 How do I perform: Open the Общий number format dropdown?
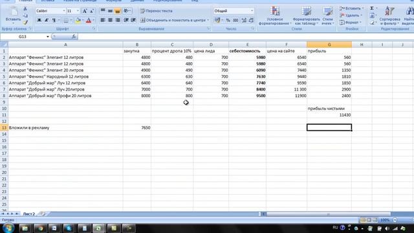click(x=252, y=11)
